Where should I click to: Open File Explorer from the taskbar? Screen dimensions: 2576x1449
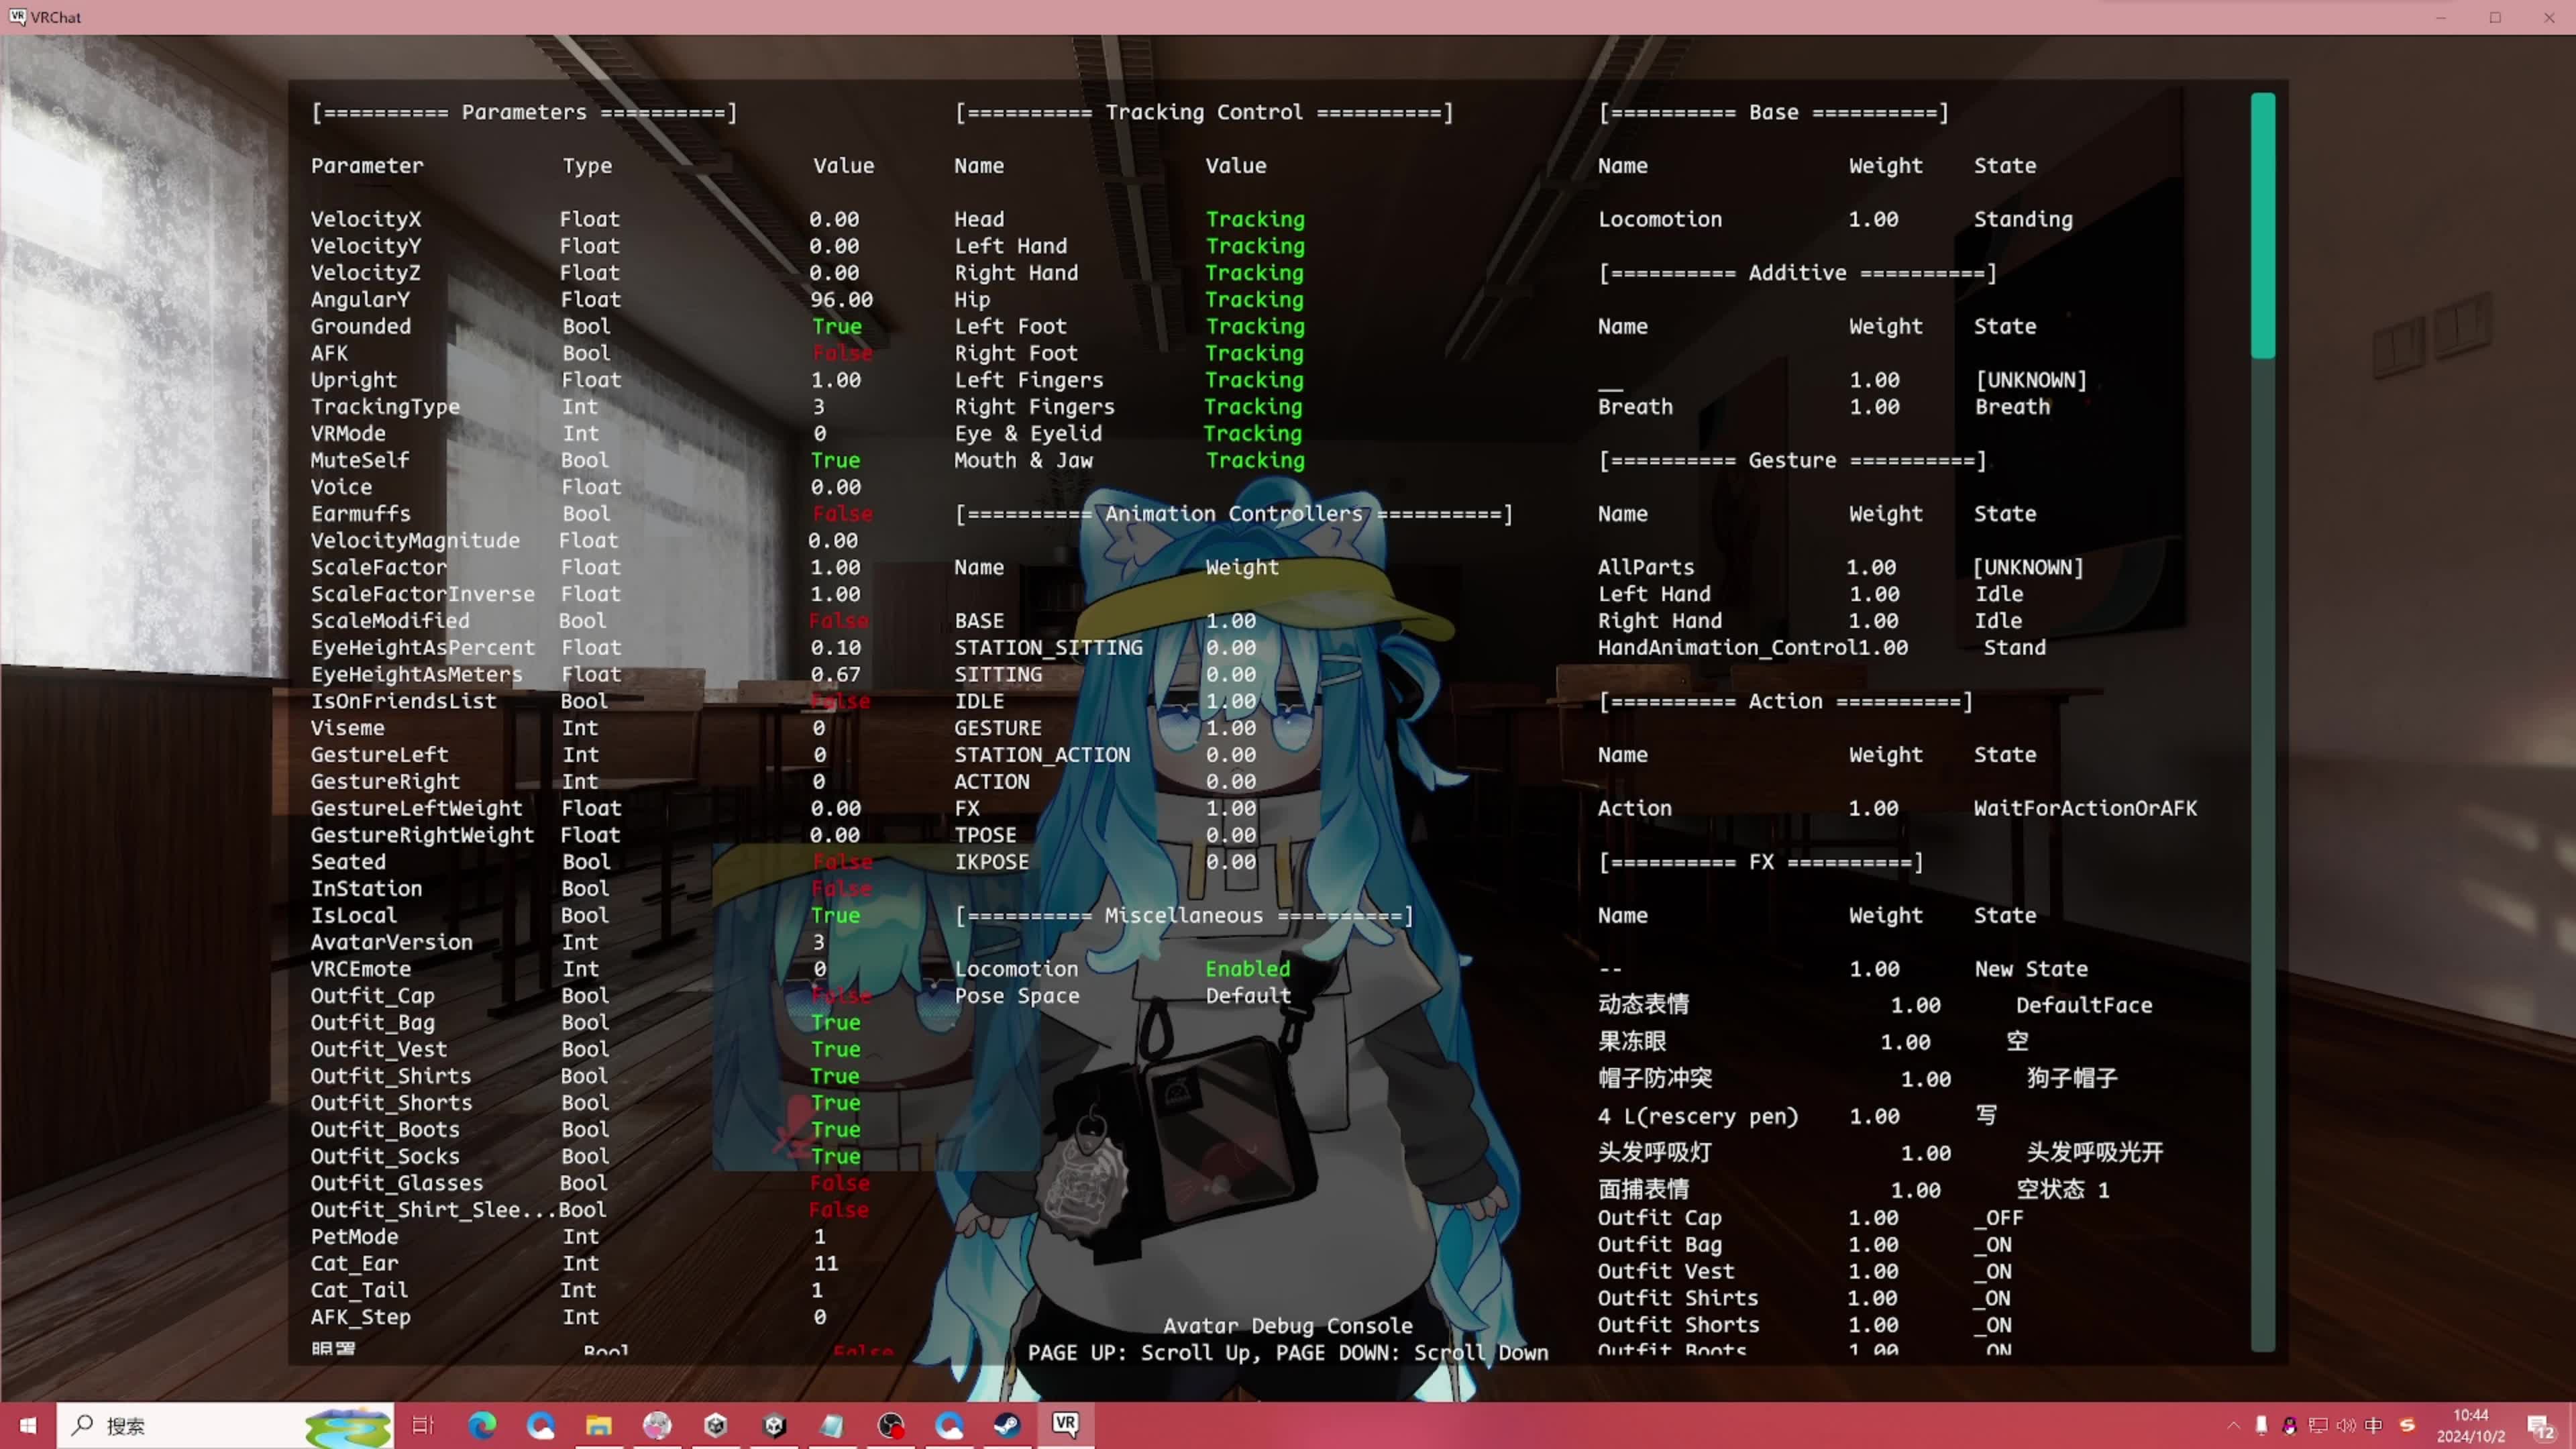pyautogui.click(x=599, y=1425)
